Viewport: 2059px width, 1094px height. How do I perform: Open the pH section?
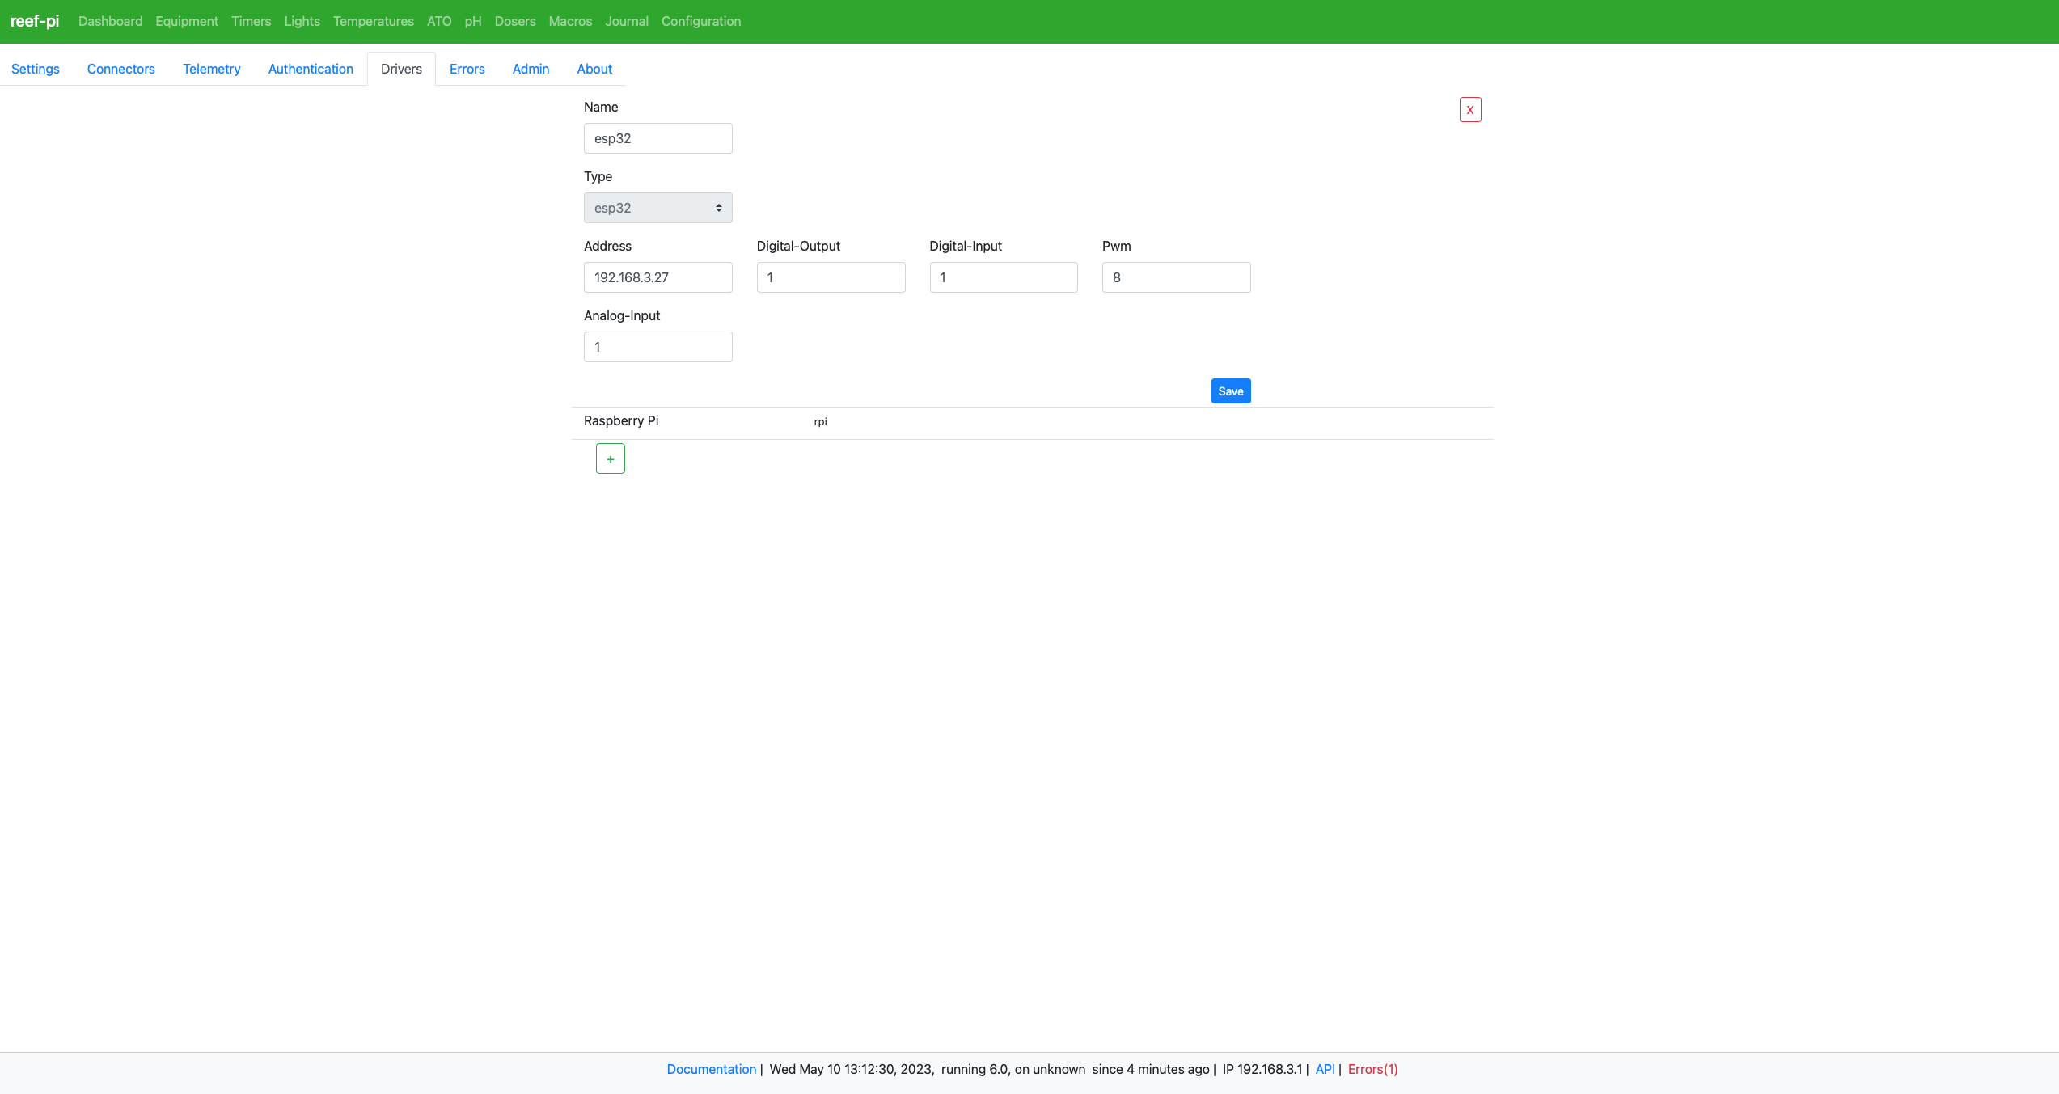473,21
